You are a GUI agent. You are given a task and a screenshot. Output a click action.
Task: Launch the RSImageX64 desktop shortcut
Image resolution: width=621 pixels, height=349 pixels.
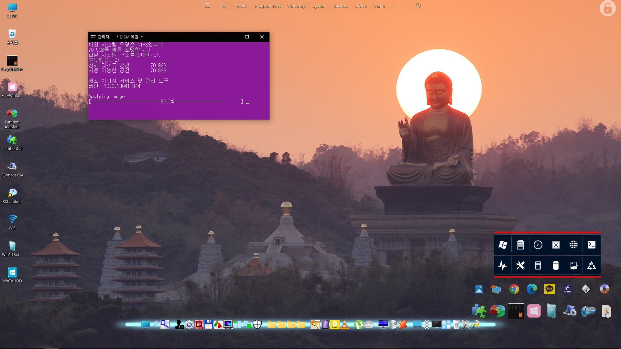(12, 170)
